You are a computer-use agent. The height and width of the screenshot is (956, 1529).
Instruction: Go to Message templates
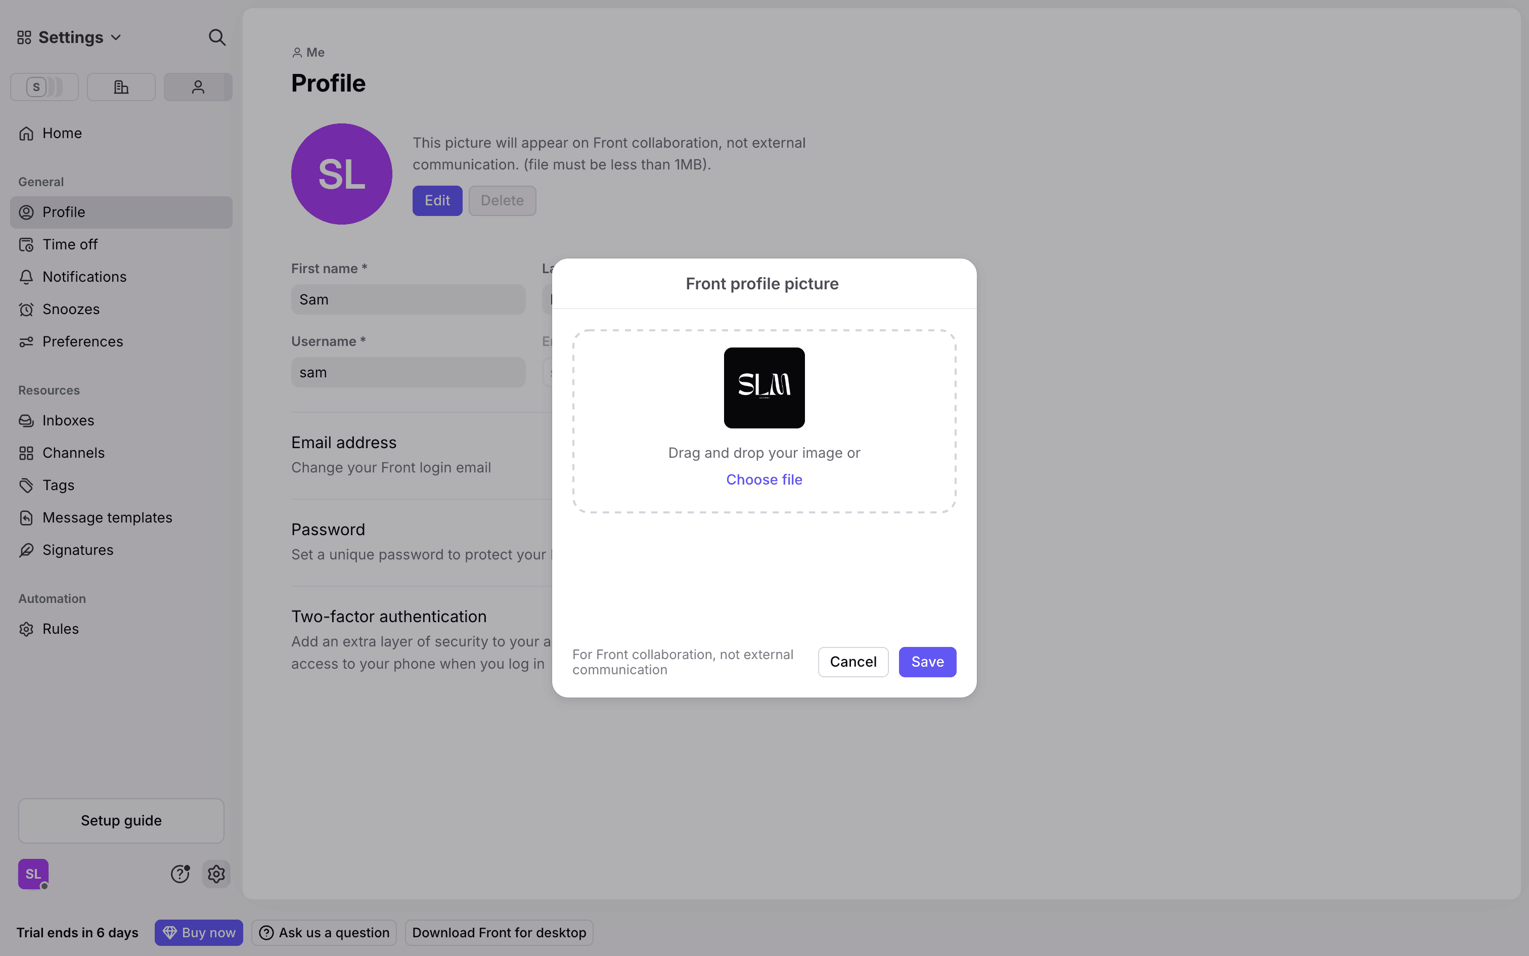pyautogui.click(x=107, y=518)
